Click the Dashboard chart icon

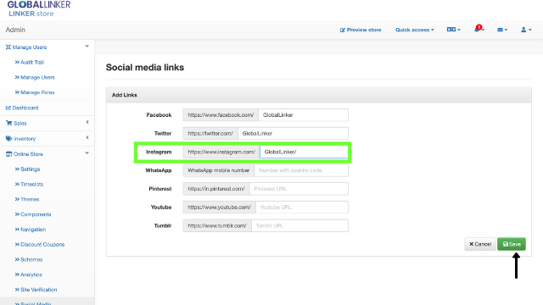pos(8,108)
